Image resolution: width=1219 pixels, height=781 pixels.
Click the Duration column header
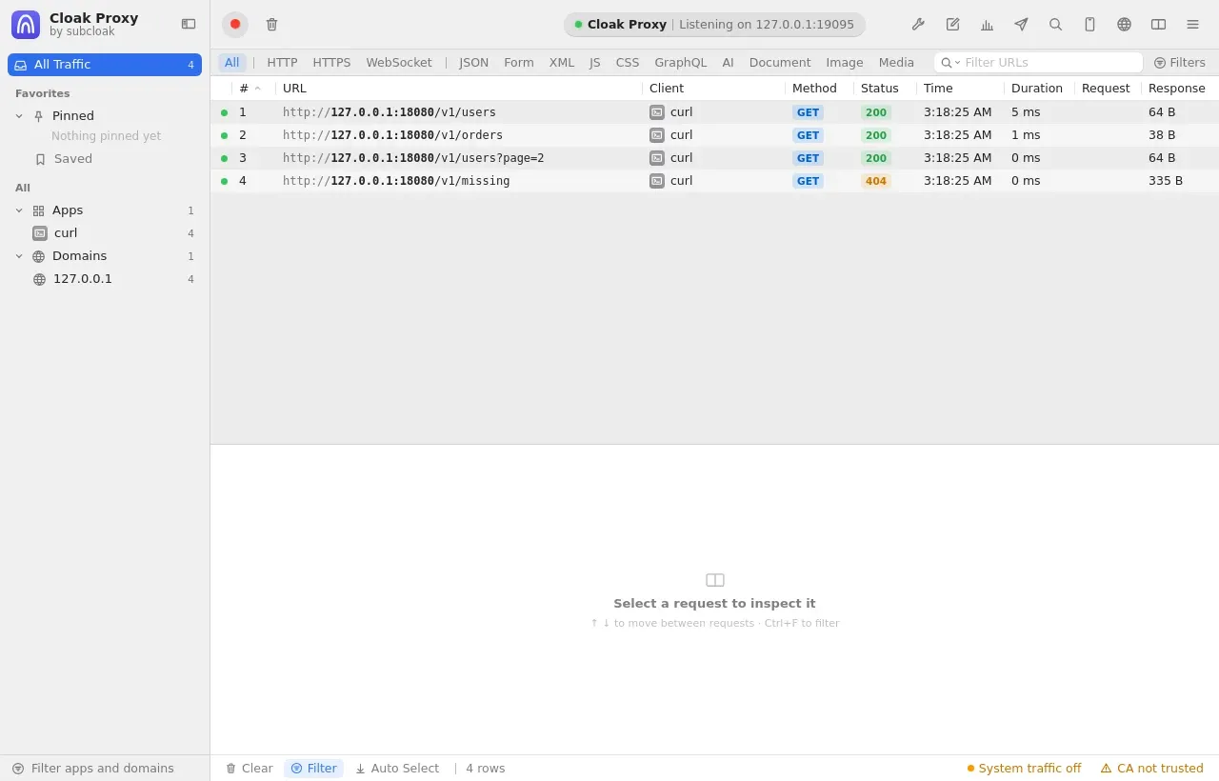coord(1037,89)
